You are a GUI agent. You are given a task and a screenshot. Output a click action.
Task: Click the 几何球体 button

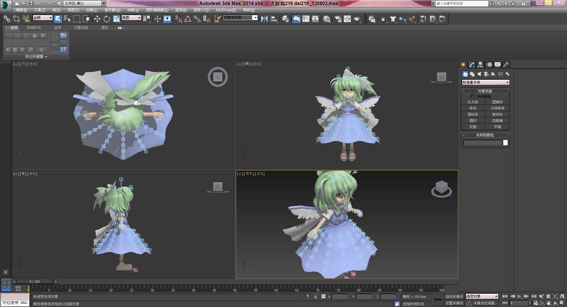[497, 108]
